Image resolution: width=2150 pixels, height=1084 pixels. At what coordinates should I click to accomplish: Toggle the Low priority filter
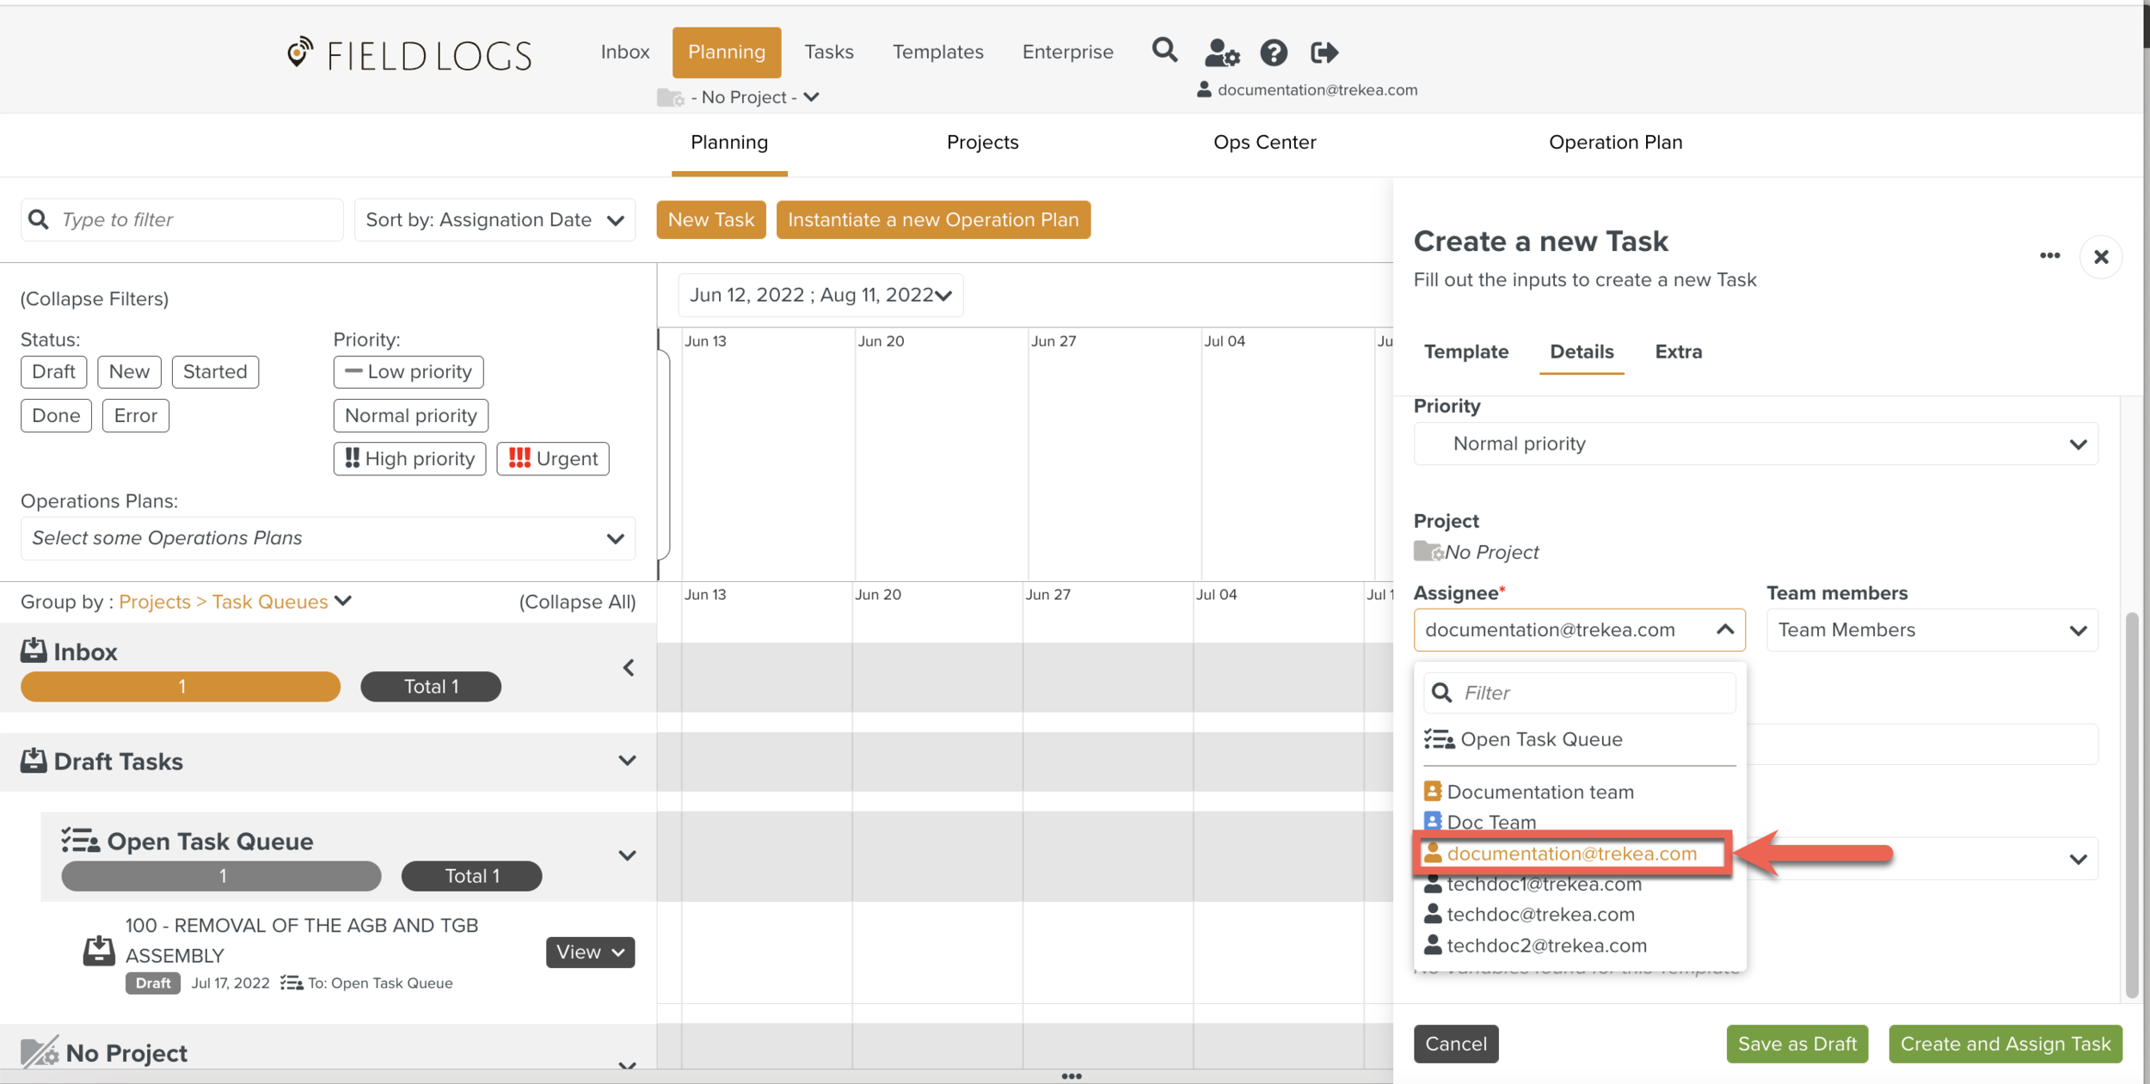(408, 371)
